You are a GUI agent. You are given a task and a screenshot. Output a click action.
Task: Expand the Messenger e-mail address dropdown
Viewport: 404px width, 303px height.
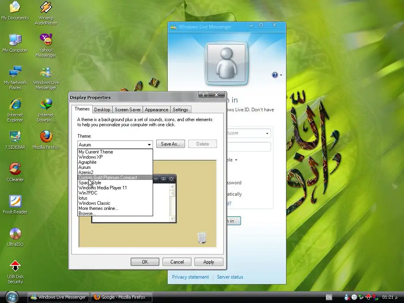(x=267, y=133)
